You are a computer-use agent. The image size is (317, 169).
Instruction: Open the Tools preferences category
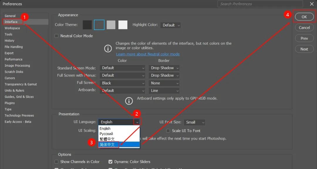9,34
